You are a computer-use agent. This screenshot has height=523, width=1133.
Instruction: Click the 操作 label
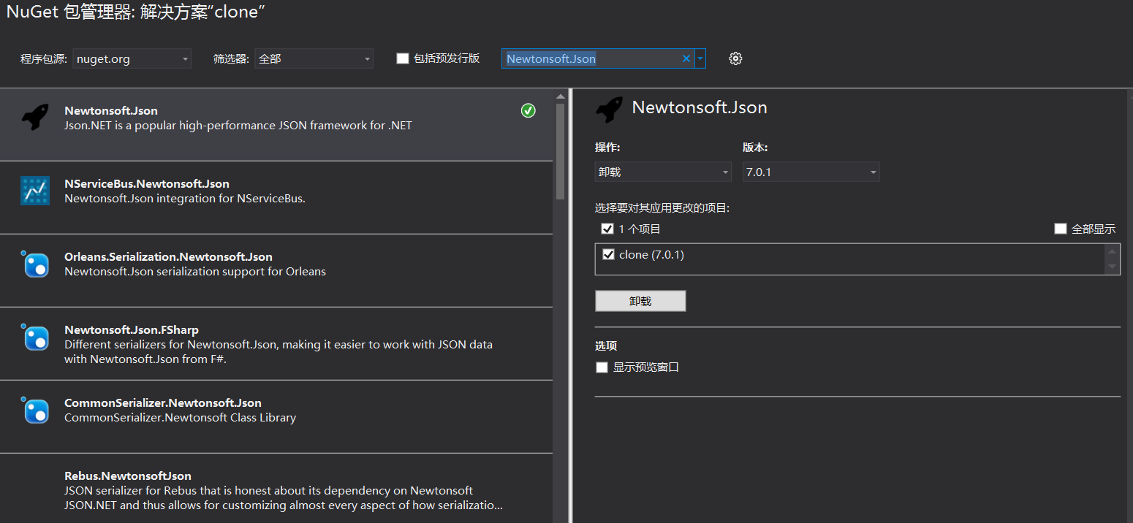tap(607, 148)
